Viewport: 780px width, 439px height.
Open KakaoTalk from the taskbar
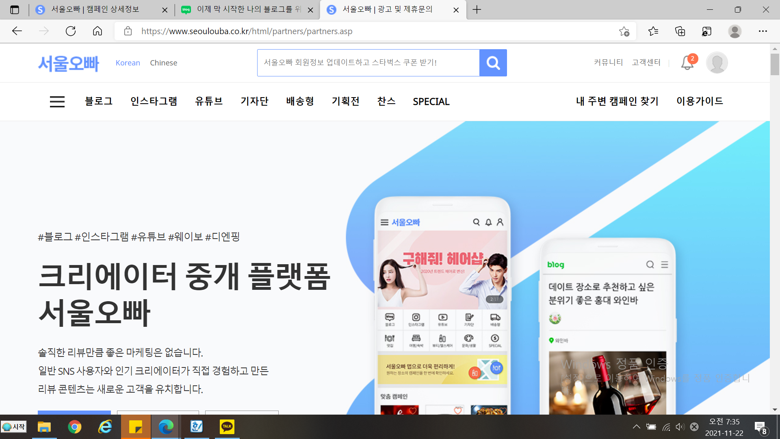[227, 427]
